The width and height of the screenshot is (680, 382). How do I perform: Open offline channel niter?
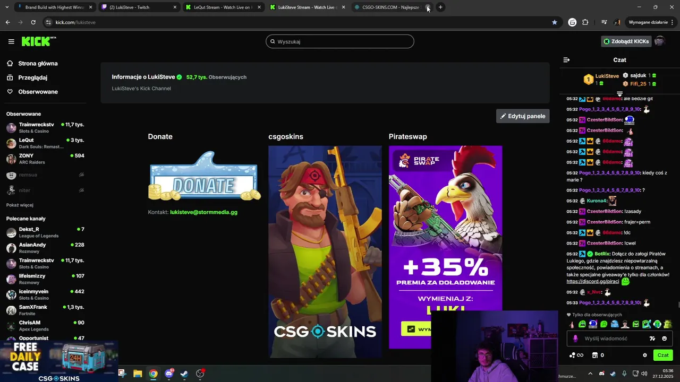[45, 190]
